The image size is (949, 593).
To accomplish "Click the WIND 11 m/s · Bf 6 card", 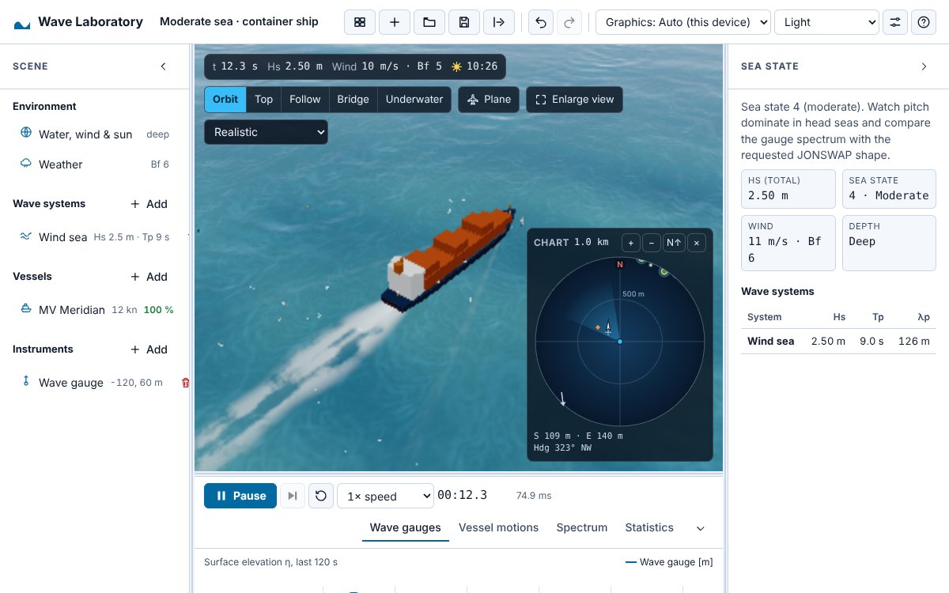I will pos(788,242).
